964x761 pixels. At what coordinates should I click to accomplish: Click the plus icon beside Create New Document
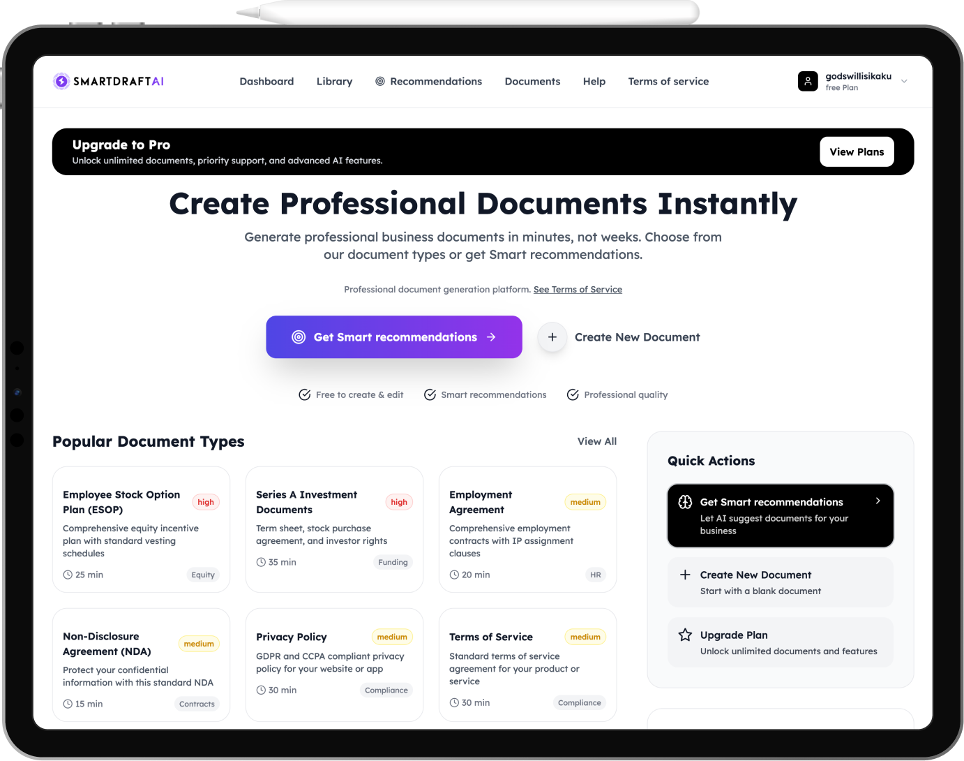click(x=552, y=337)
